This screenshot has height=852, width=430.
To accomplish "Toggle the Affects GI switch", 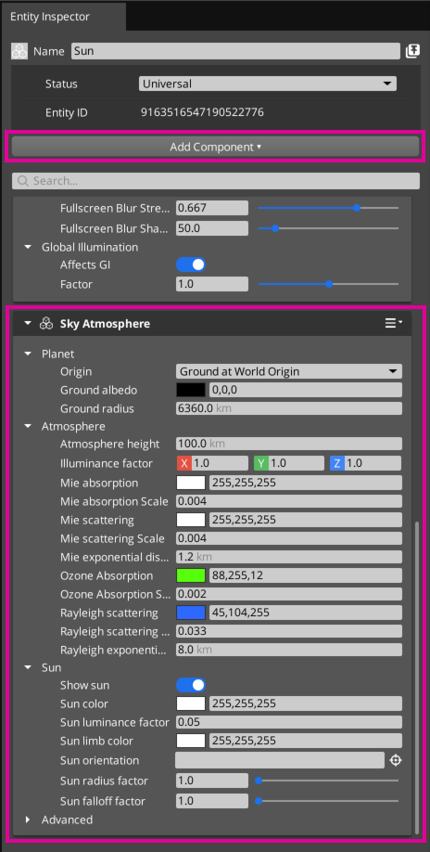I will 191,265.
